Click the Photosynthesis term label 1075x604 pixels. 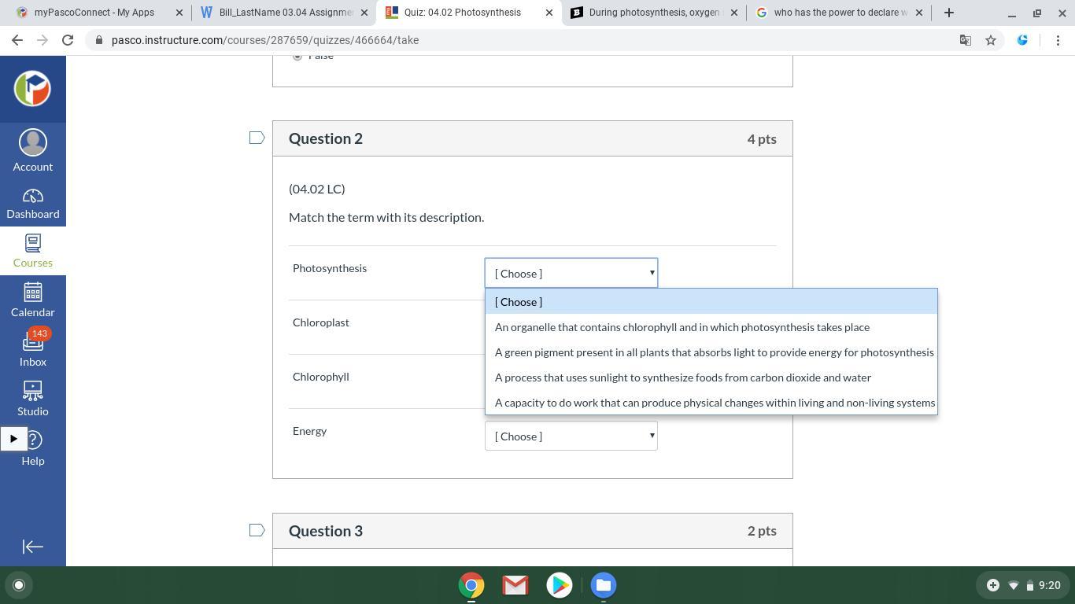pyautogui.click(x=330, y=268)
